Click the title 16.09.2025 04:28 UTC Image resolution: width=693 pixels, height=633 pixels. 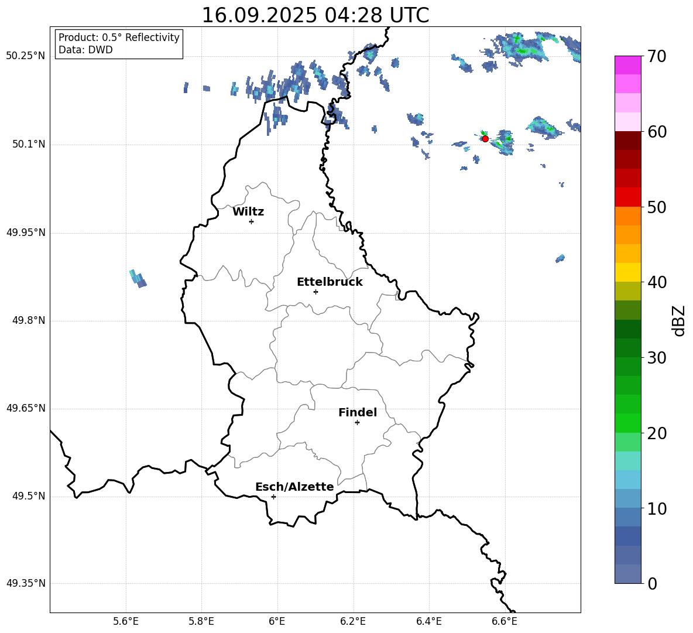tap(315, 15)
